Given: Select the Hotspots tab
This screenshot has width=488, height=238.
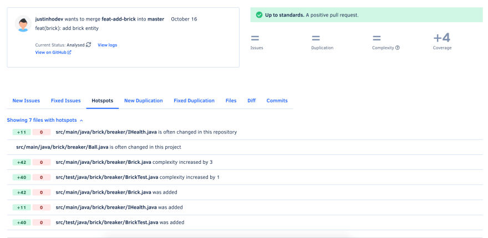Looking at the screenshot, I should (x=103, y=101).
